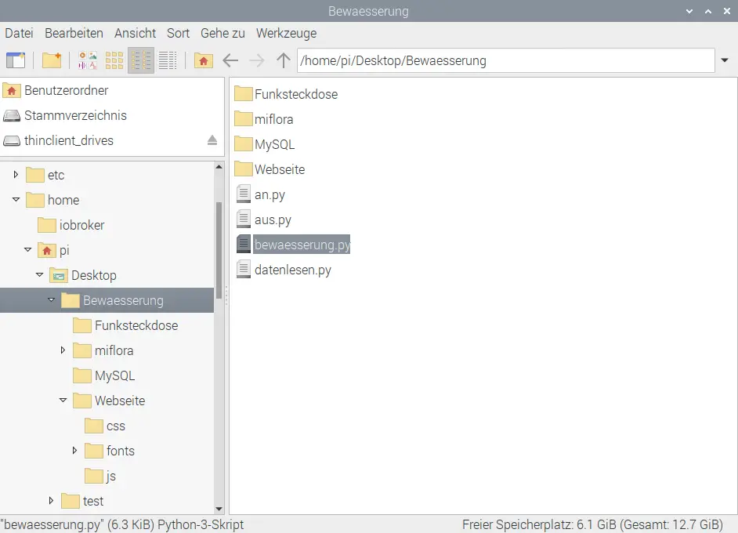Select Webseite folder icon in file list
The image size is (738, 533).
[x=244, y=169]
